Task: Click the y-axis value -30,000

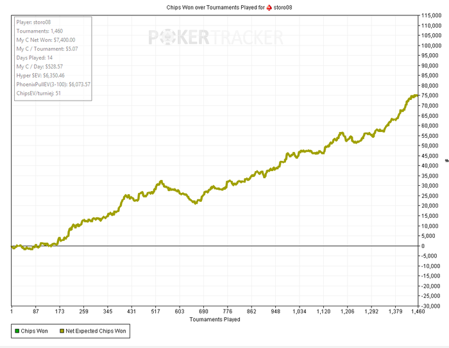Action: [x=430, y=306]
